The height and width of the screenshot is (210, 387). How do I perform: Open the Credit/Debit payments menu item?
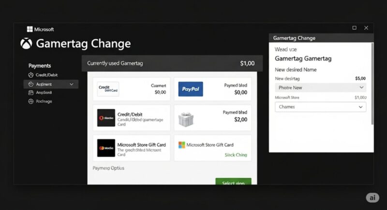coord(46,75)
